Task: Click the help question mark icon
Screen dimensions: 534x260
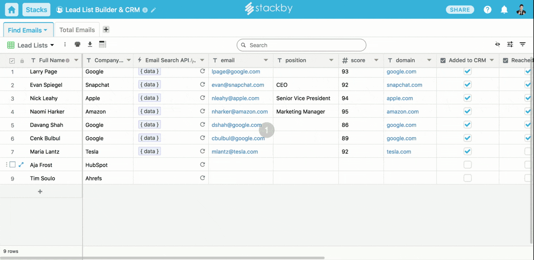Action: point(487,10)
